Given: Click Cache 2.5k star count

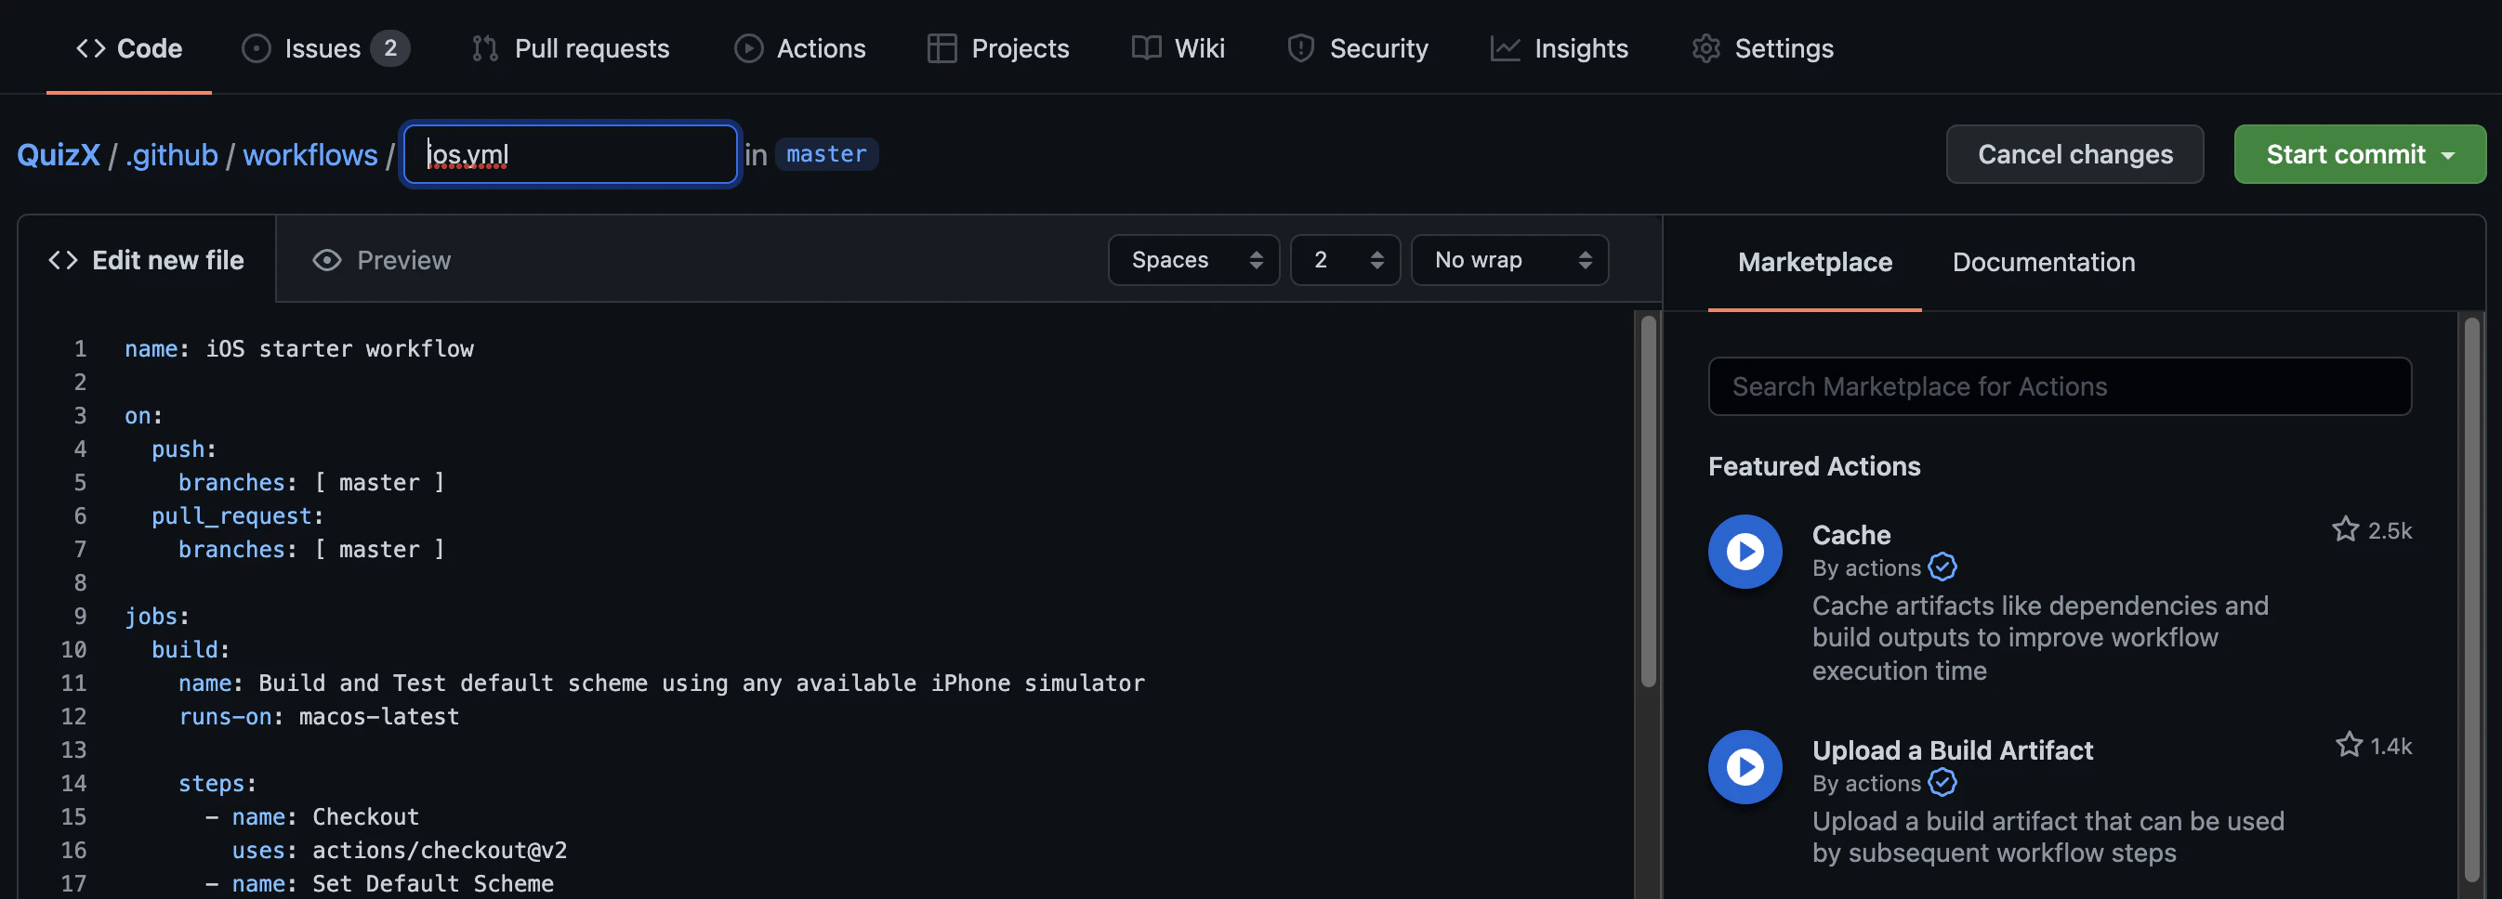Looking at the screenshot, I should pos(2390,530).
